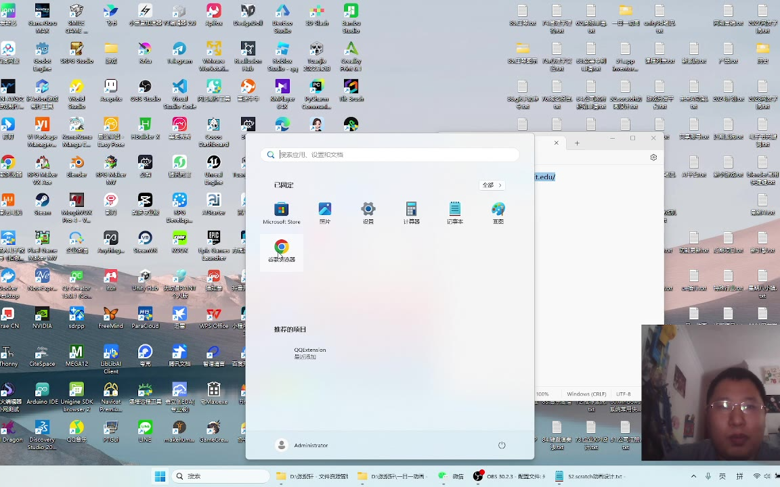Open the Blender desktop shortcut
Image resolution: width=780 pixels, height=487 pixels.
[77, 167]
